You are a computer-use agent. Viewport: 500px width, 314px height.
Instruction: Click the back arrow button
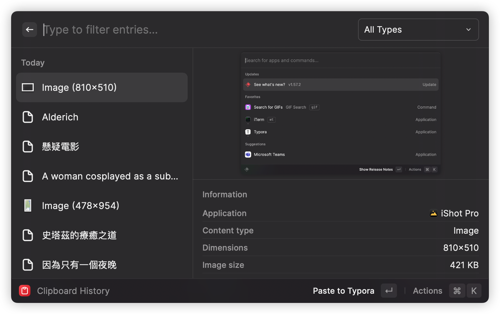pos(30,30)
